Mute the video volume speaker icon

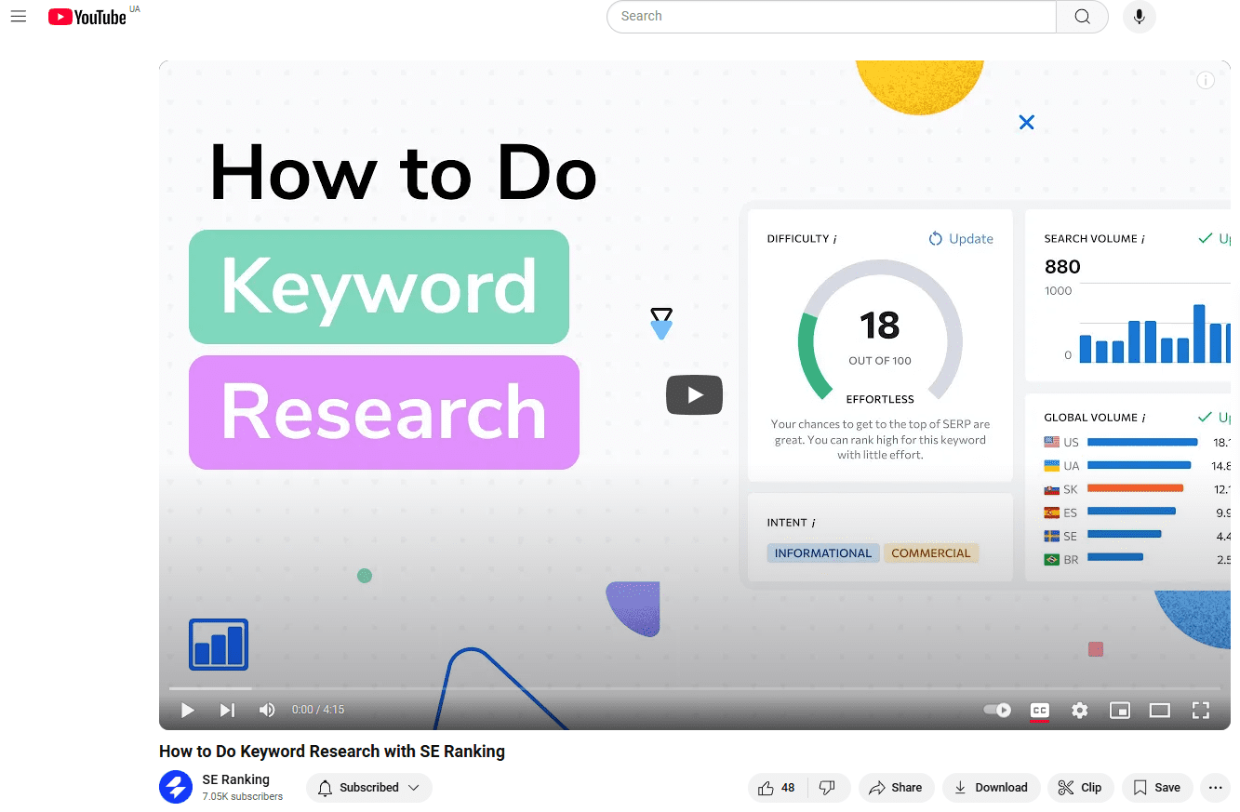[x=267, y=710]
